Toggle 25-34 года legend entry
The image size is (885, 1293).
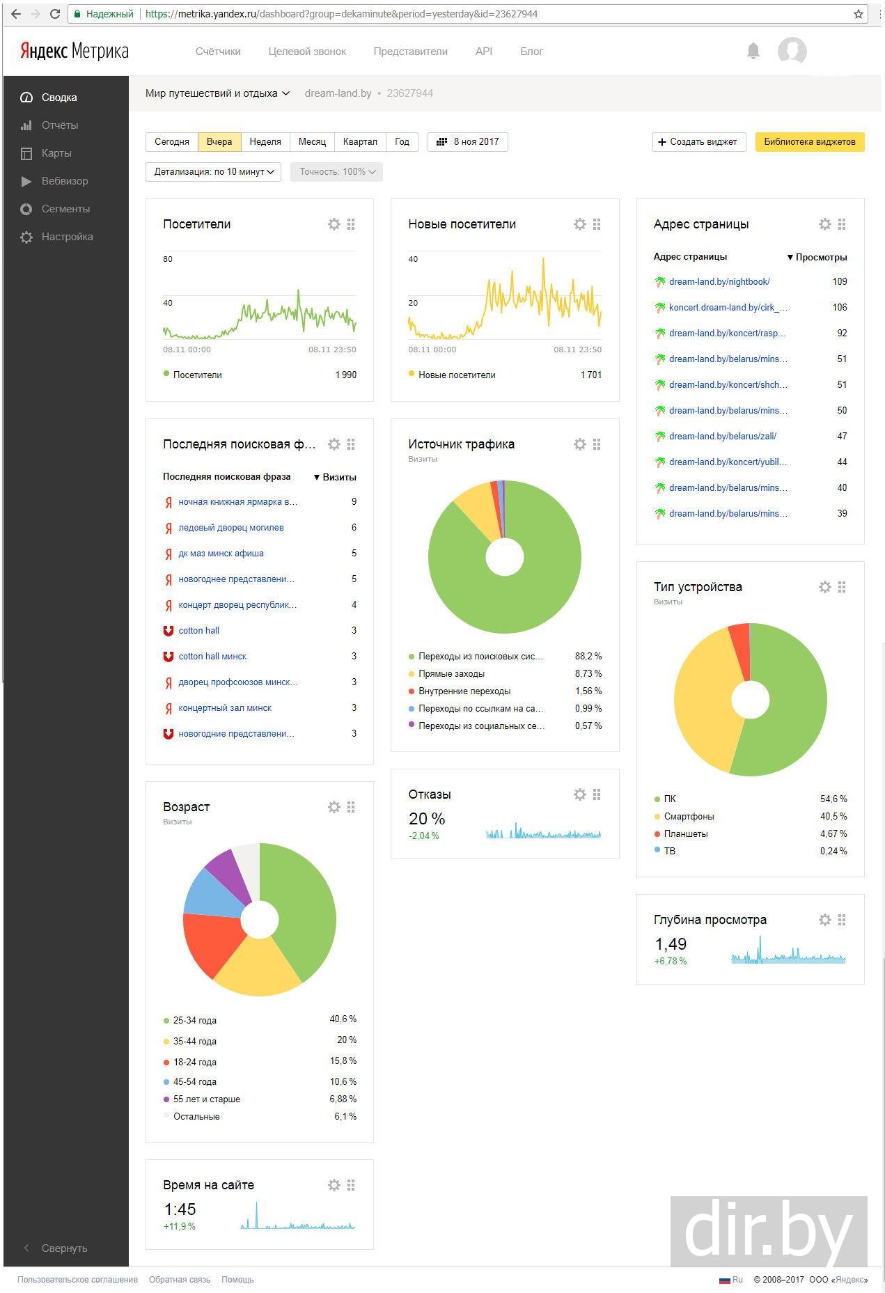point(194,1021)
